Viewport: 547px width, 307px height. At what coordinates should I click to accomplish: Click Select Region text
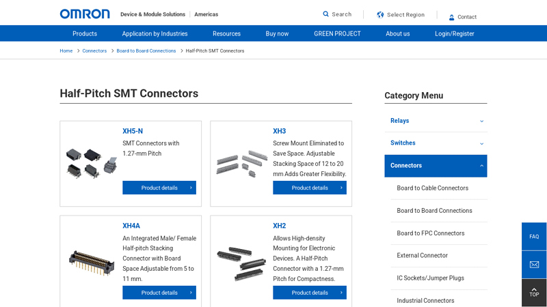pos(405,14)
